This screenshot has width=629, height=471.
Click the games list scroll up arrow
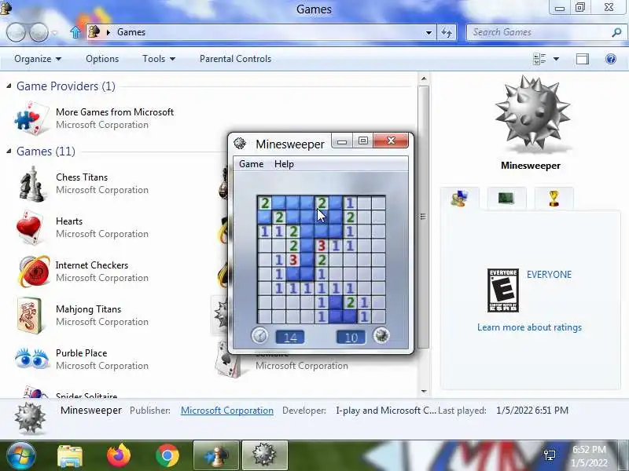click(x=424, y=79)
